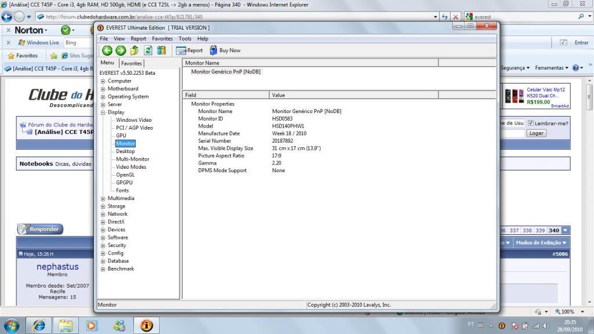
Task: Select Fonts tree item
Action: (122, 190)
